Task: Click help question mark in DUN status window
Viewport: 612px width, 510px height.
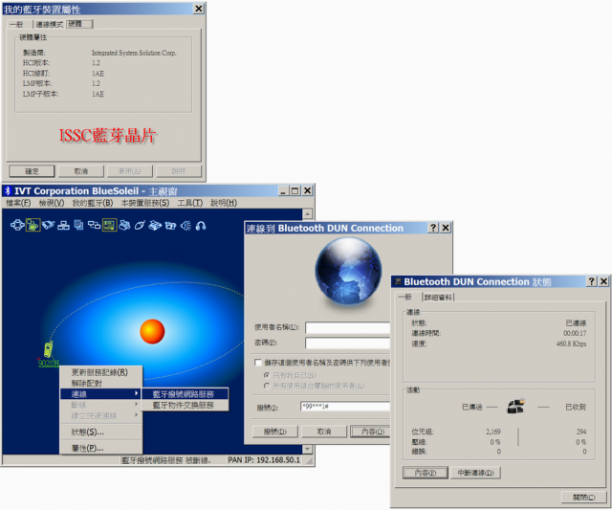Action: (592, 281)
